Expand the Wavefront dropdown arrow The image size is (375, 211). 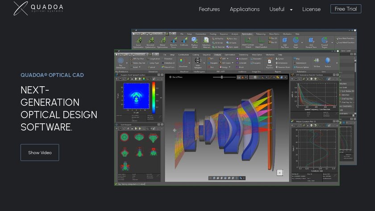click(x=189, y=63)
